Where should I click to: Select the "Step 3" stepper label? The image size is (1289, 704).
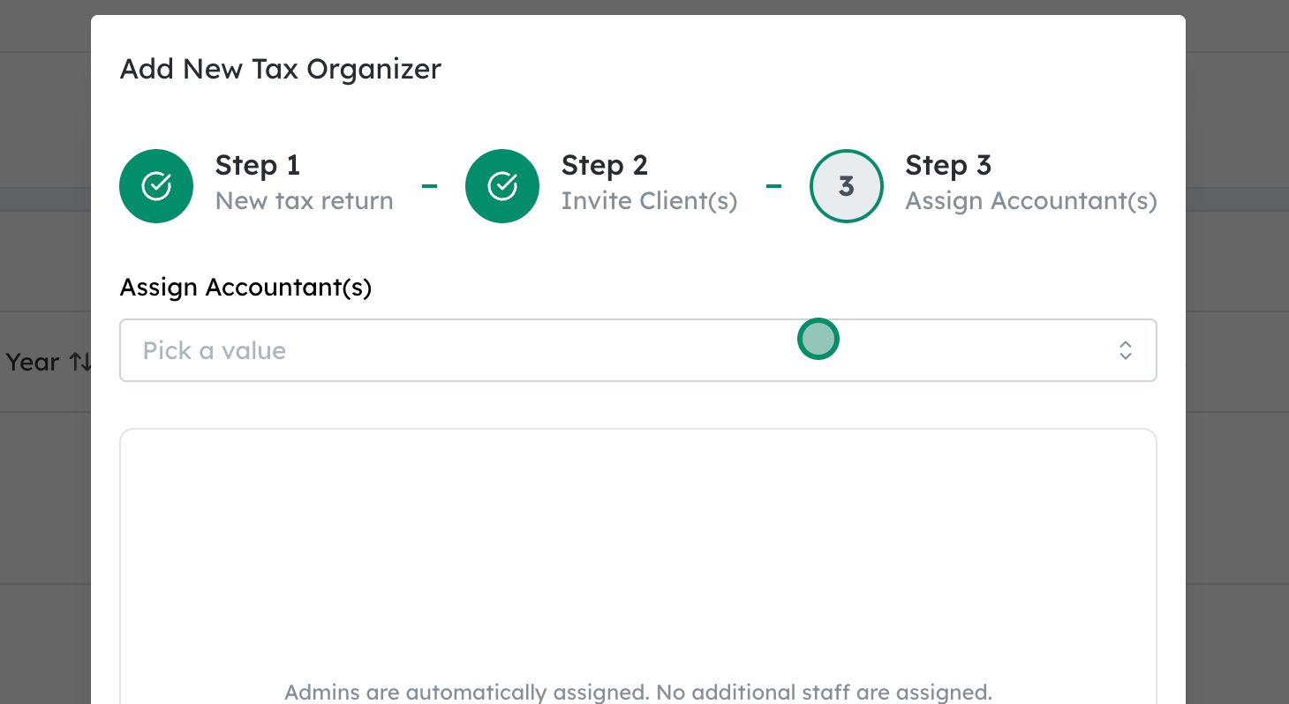coord(948,165)
